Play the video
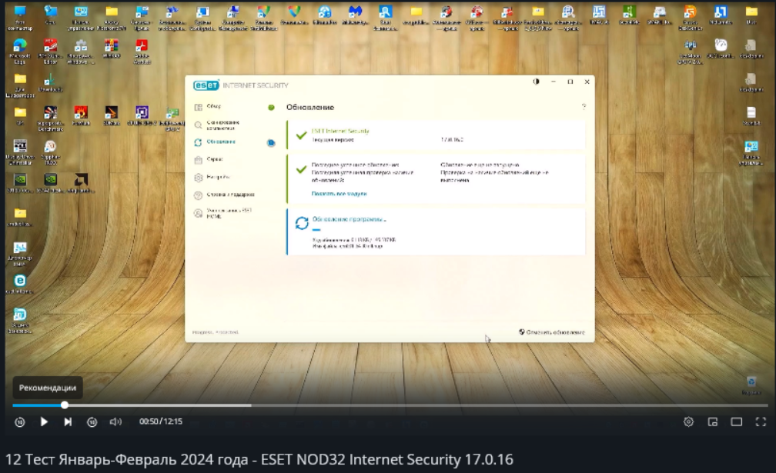The width and height of the screenshot is (776, 473). coord(44,421)
